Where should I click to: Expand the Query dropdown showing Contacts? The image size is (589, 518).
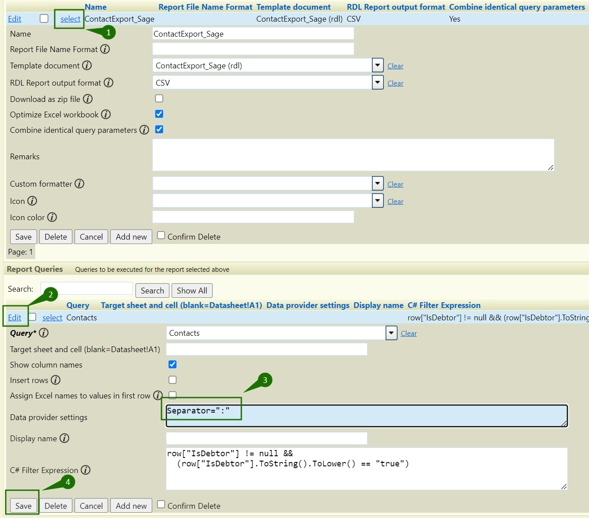[391, 333]
